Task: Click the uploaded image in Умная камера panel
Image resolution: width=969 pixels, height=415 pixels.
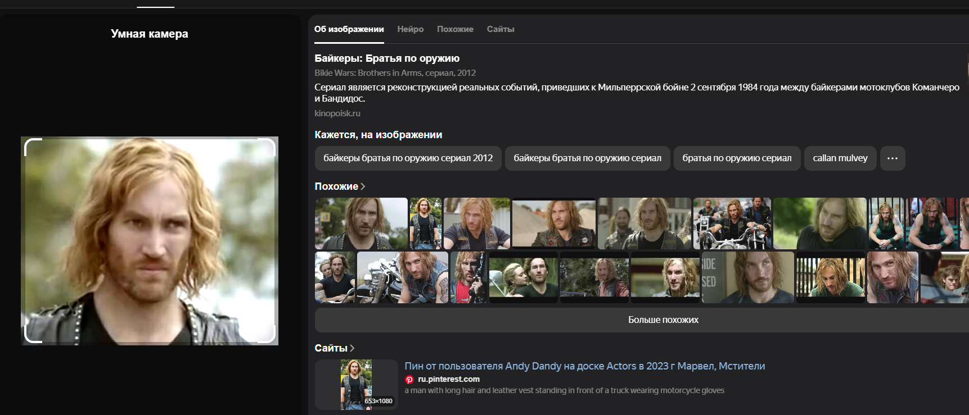Action: pyautogui.click(x=150, y=241)
